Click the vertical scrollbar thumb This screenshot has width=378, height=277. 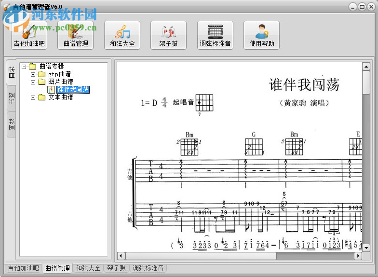click(366, 83)
